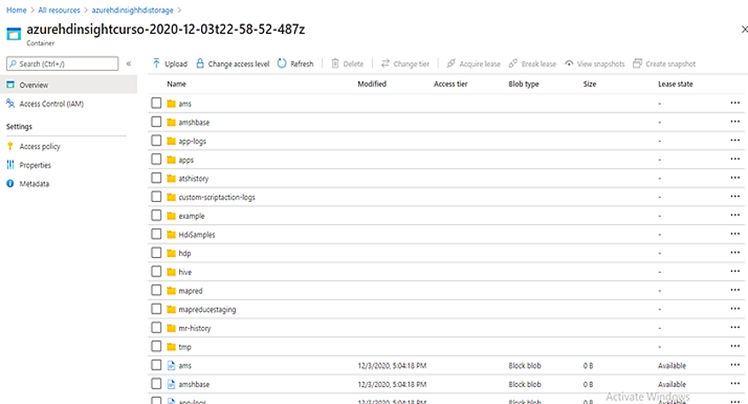This screenshot has width=748, height=404.
Task: Select the hdp folder checkbox
Action: [156, 252]
